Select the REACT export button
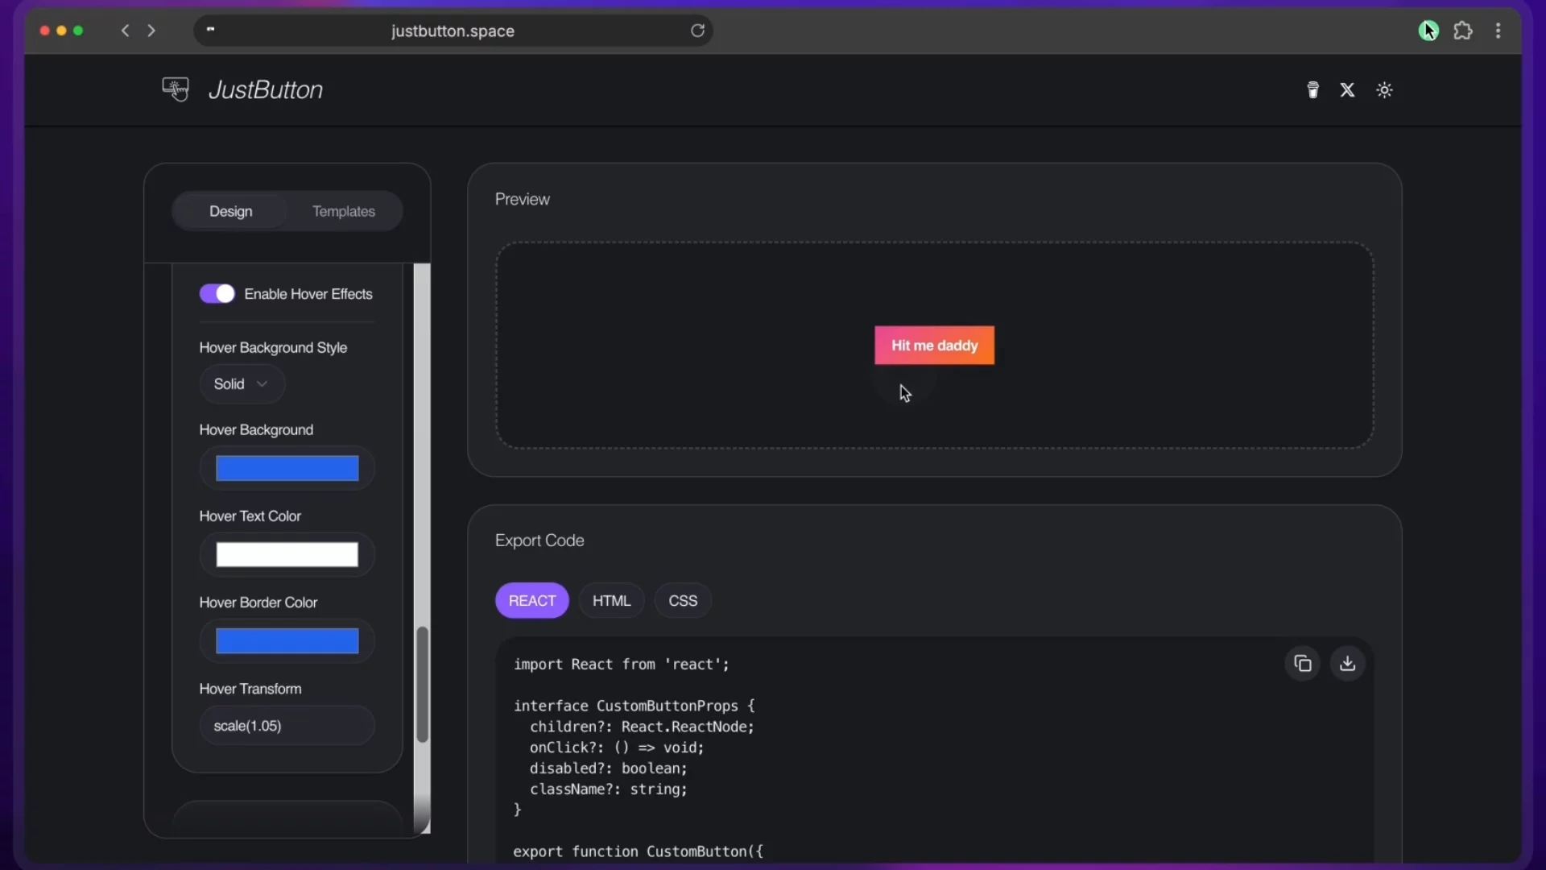The width and height of the screenshot is (1546, 870). [x=531, y=601]
